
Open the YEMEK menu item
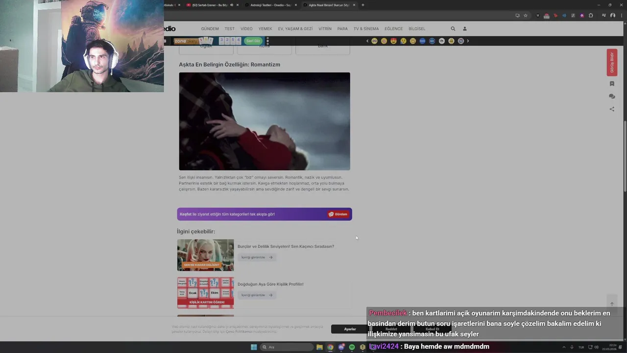(265, 29)
